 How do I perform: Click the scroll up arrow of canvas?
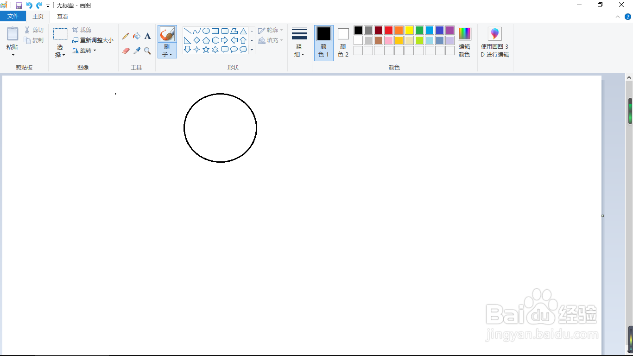[630, 78]
